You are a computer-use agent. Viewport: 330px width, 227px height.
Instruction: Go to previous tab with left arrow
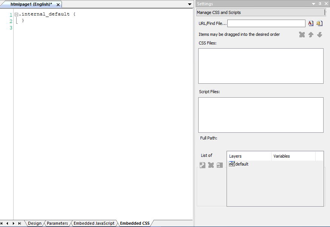click(8, 224)
